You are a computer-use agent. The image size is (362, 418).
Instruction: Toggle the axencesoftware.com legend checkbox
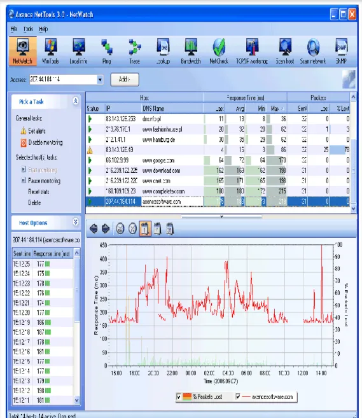(238, 396)
